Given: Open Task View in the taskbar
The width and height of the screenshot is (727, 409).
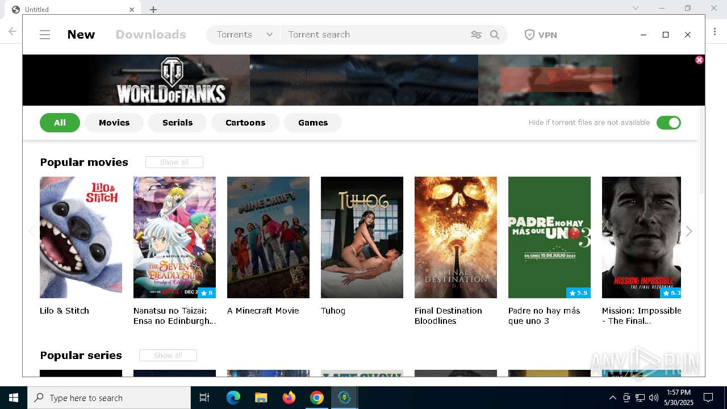Looking at the screenshot, I should click(x=204, y=398).
